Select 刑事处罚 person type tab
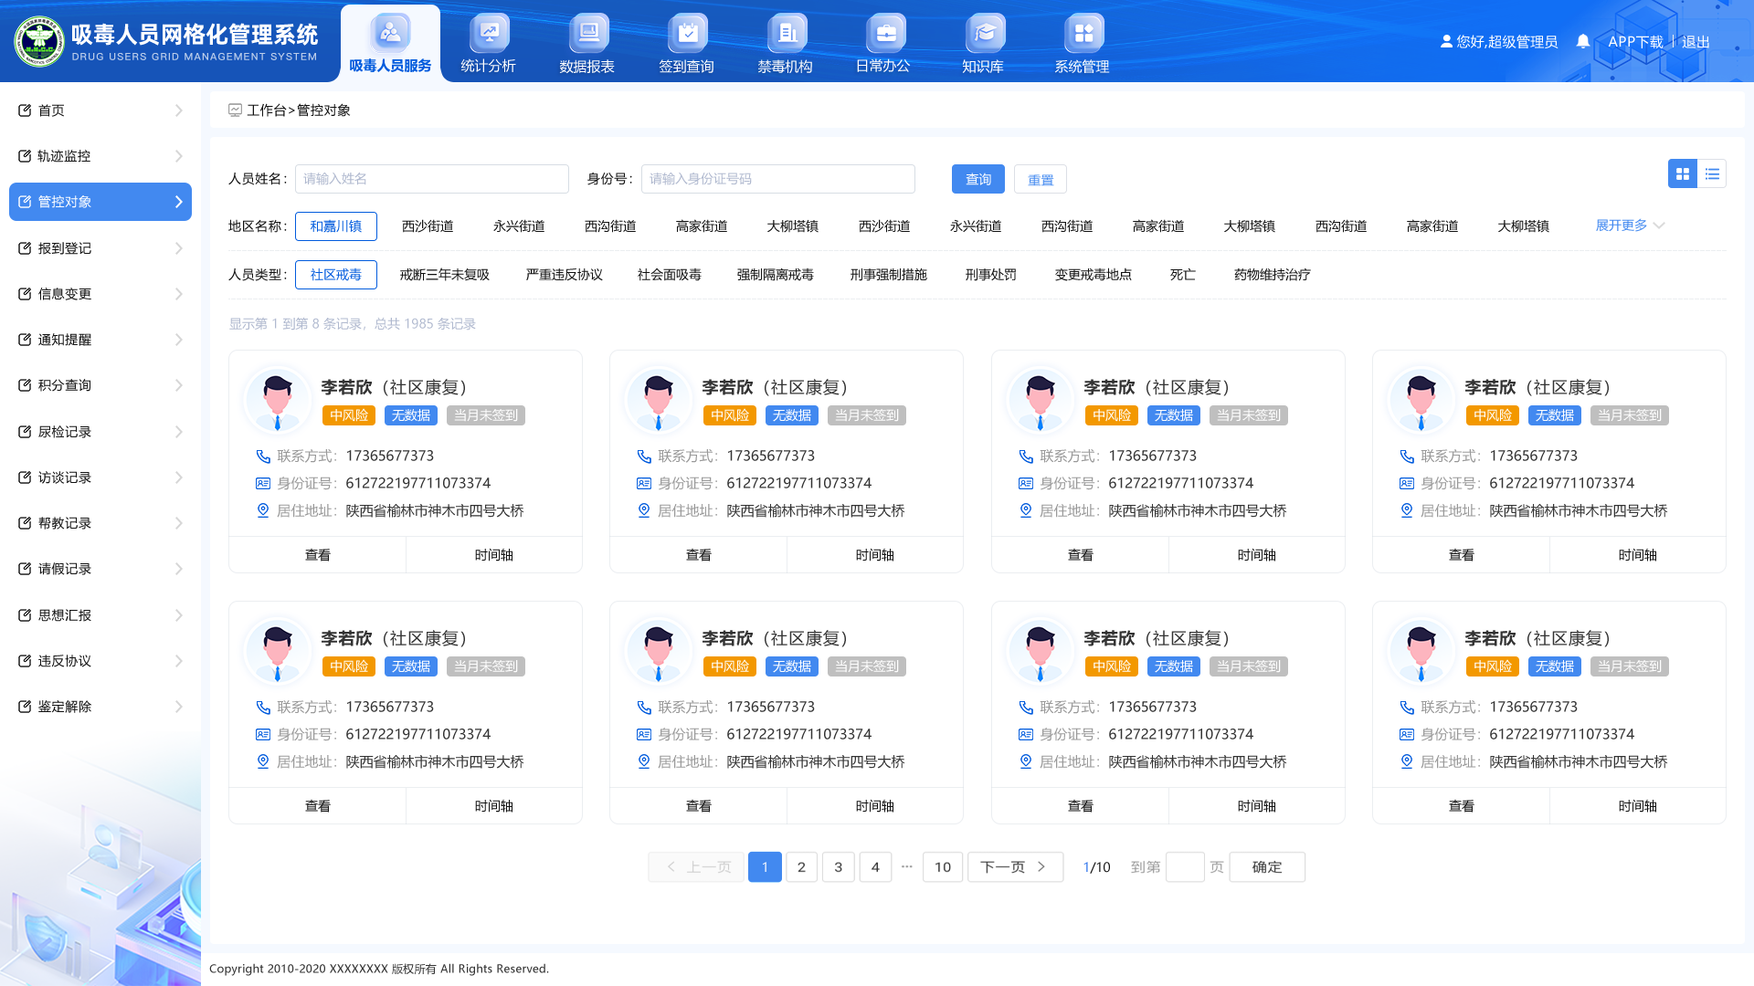 pos(991,275)
